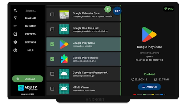Uncheck the Google Play Store checkbox
Screen dimensions: 186x104
click(x=52, y=44)
